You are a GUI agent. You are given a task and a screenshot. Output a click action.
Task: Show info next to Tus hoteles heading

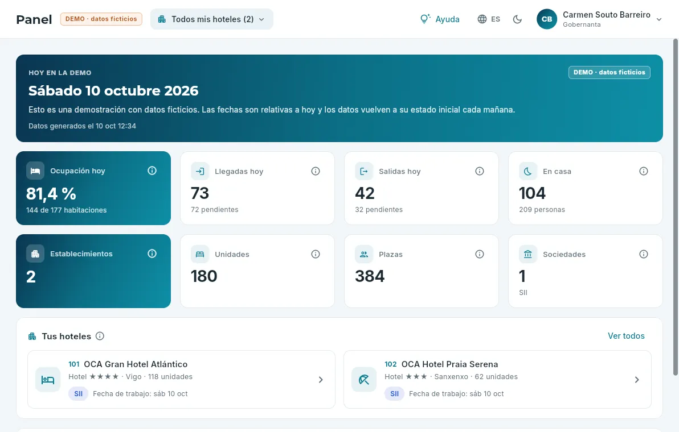coord(100,336)
